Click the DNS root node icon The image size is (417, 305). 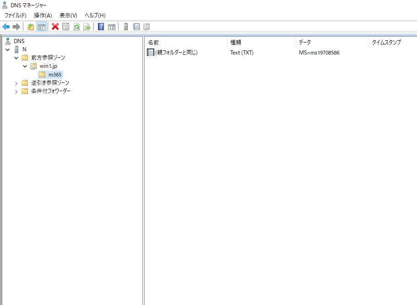[8, 41]
